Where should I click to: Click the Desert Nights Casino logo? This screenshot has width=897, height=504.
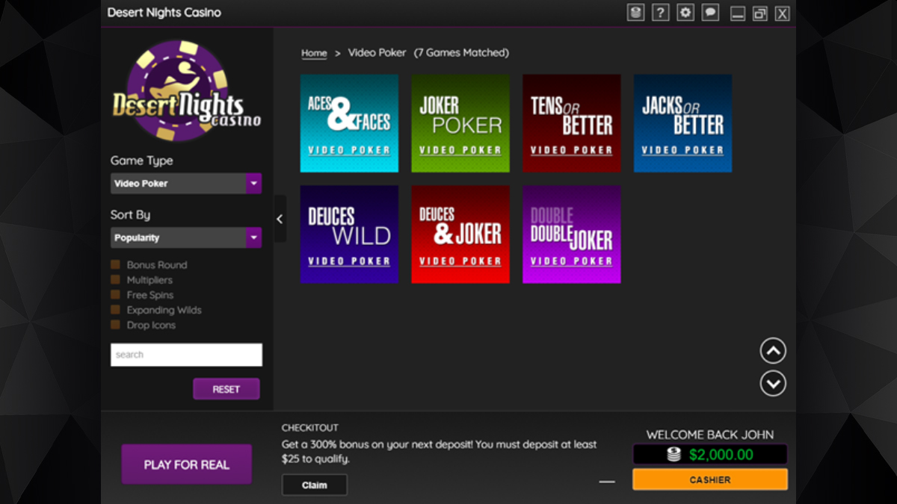tap(186, 91)
